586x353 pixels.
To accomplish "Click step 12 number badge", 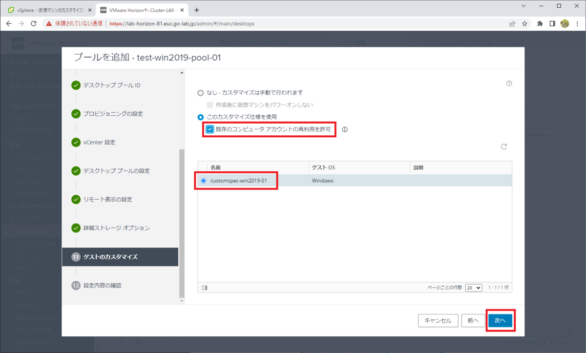I will 76,285.
